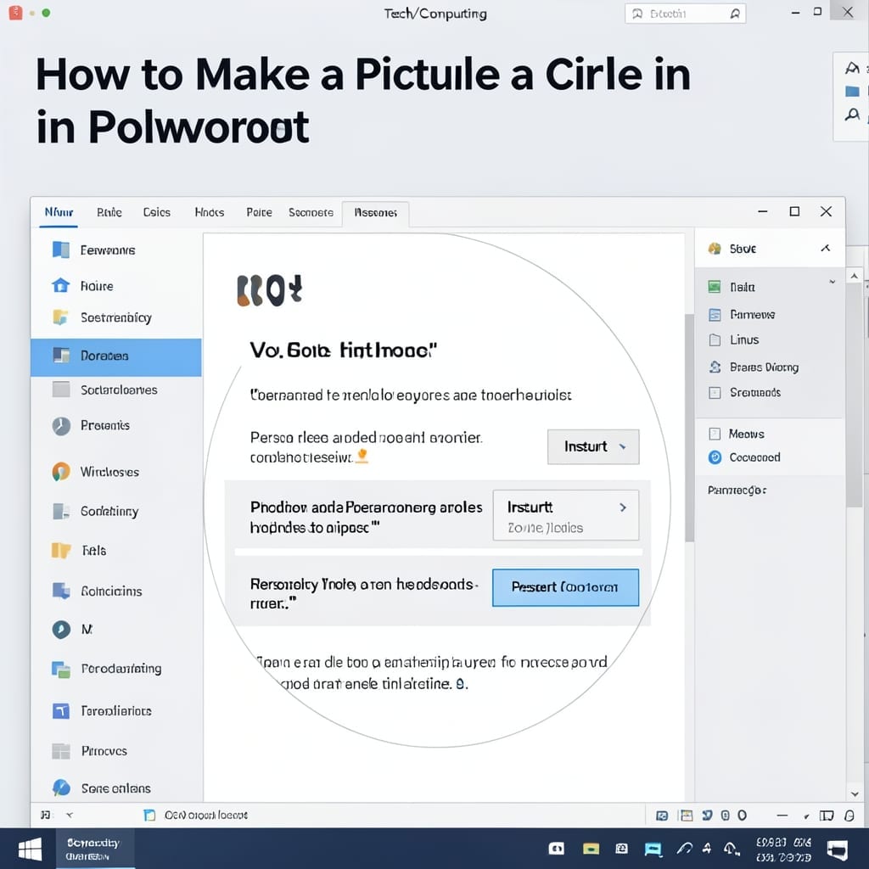Open the Windows Start button
This screenshot has width=869, height=869.
[30, 849]
